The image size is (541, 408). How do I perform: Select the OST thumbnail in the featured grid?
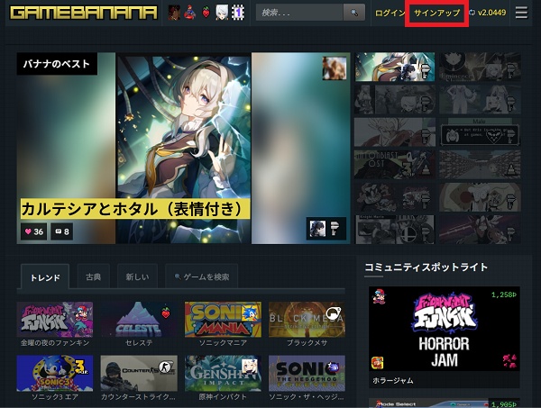coord(395,165)
